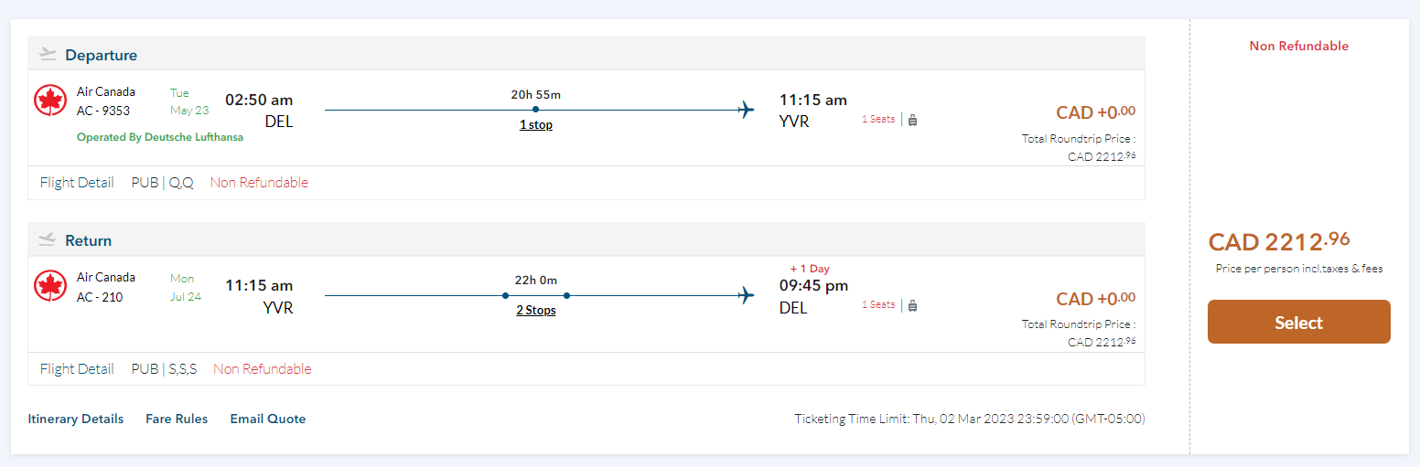Viewport: 1420px width, 467px height.
Task: Expand the 1 stop details
Action: click(535, 124)
